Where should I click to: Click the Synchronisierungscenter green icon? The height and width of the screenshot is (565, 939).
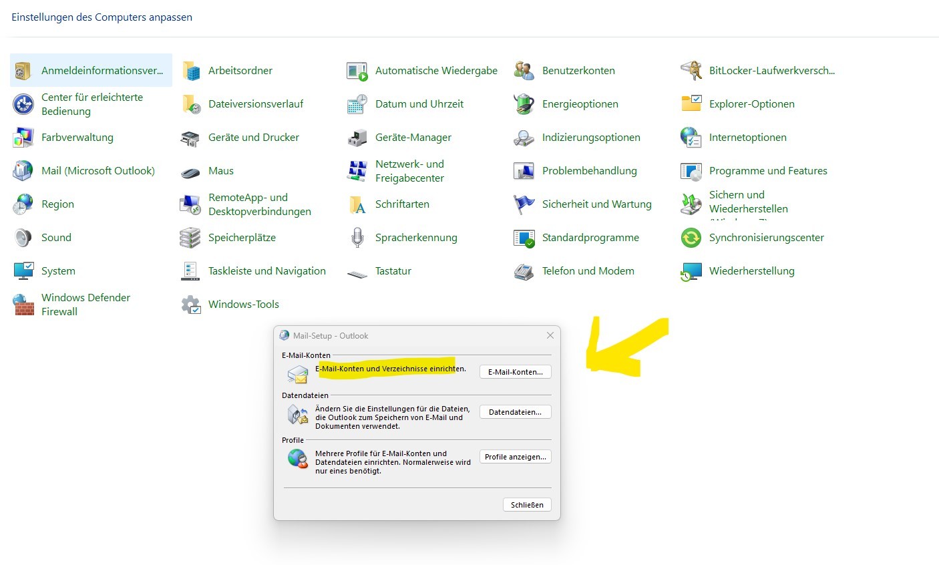(691, 238)
